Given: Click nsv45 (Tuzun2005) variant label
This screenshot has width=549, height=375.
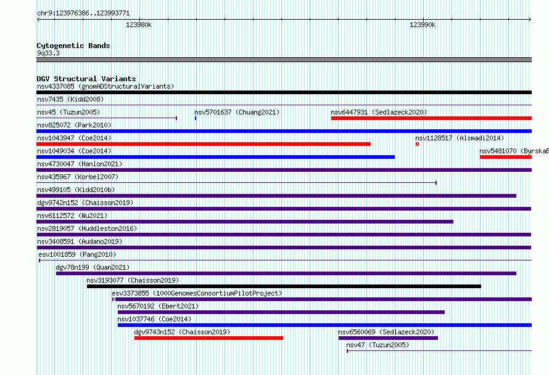Looking at the screenshot, I should pos(68,112).
